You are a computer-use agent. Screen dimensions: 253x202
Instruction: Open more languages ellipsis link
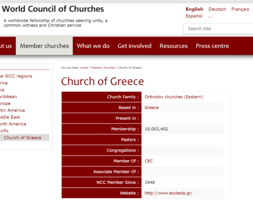pyautogui.click(x=210, y=16)
